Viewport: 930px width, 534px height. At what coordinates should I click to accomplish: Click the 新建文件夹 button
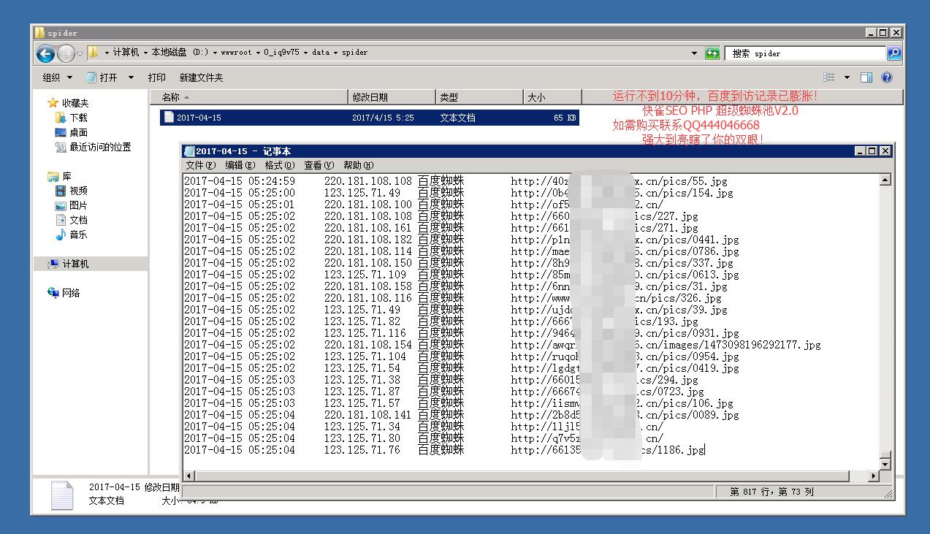(x=201, y=77)
